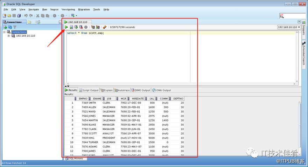Click the Back navigation circle icon

pyautogui.click(x=55, y=15)
